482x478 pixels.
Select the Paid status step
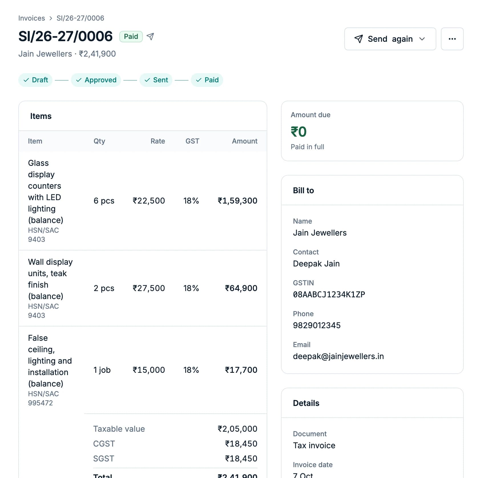pos(207,80)
